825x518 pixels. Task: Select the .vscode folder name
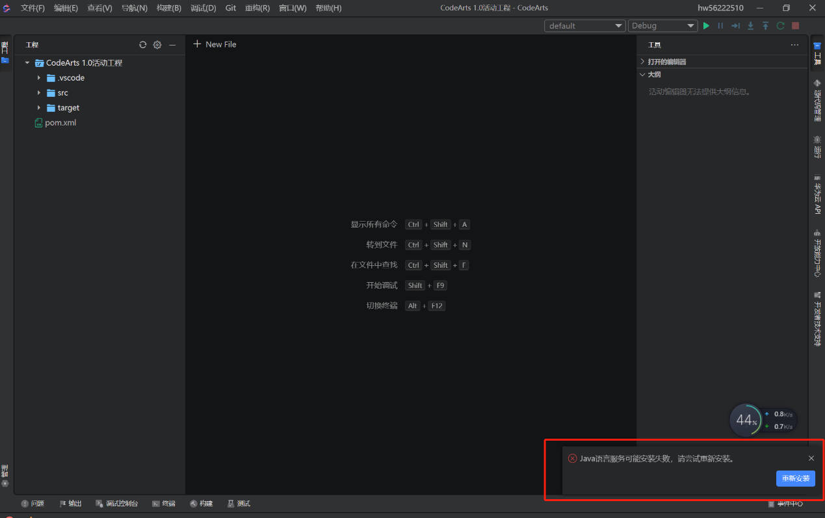coord(71,78)
